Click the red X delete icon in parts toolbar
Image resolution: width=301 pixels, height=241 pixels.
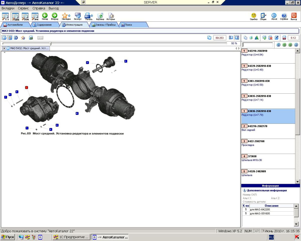[x=270, y=38]
